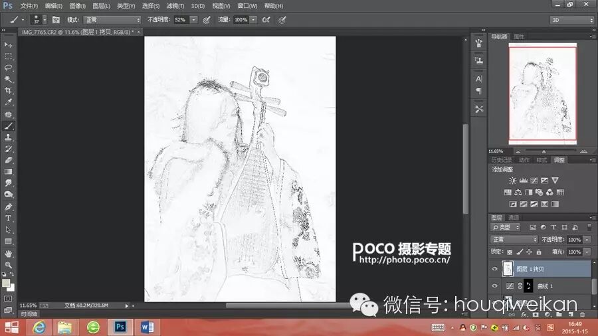Add a Black & White adjustment
The height and width of the screenshot is (336, 598).
tap(529, 193)
